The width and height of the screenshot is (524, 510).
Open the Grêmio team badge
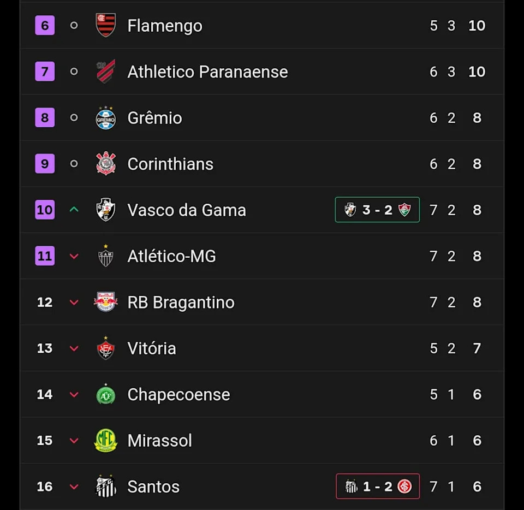click(105, 118)
